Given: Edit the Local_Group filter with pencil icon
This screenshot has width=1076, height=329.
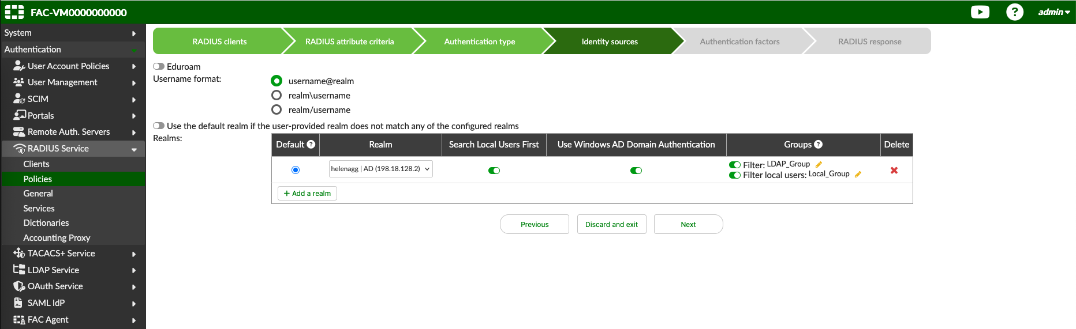Looking at the screenshot, I should 858,175.
